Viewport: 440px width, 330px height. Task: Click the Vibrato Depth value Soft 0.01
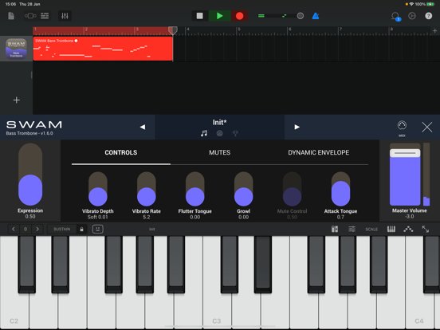pyautogui.click(x=97, y=217)
